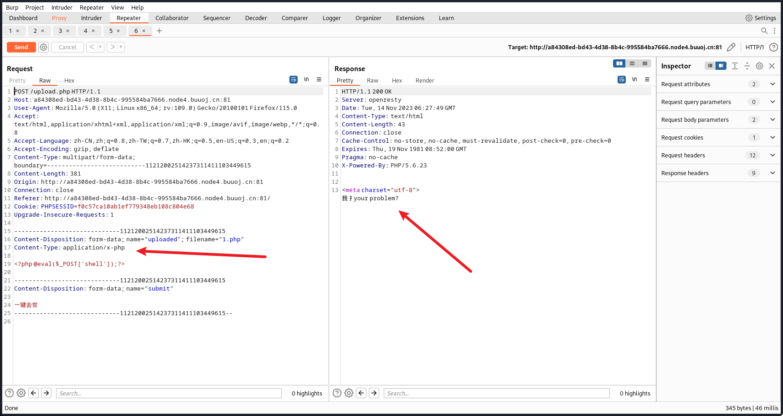This screenshot has height=416, width=783.
Task: Set Inspector to left-docked layout icon
Action: coord(710,66)
